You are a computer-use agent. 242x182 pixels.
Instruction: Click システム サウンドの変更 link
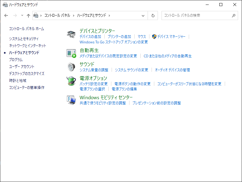click(x=132, y=70)
